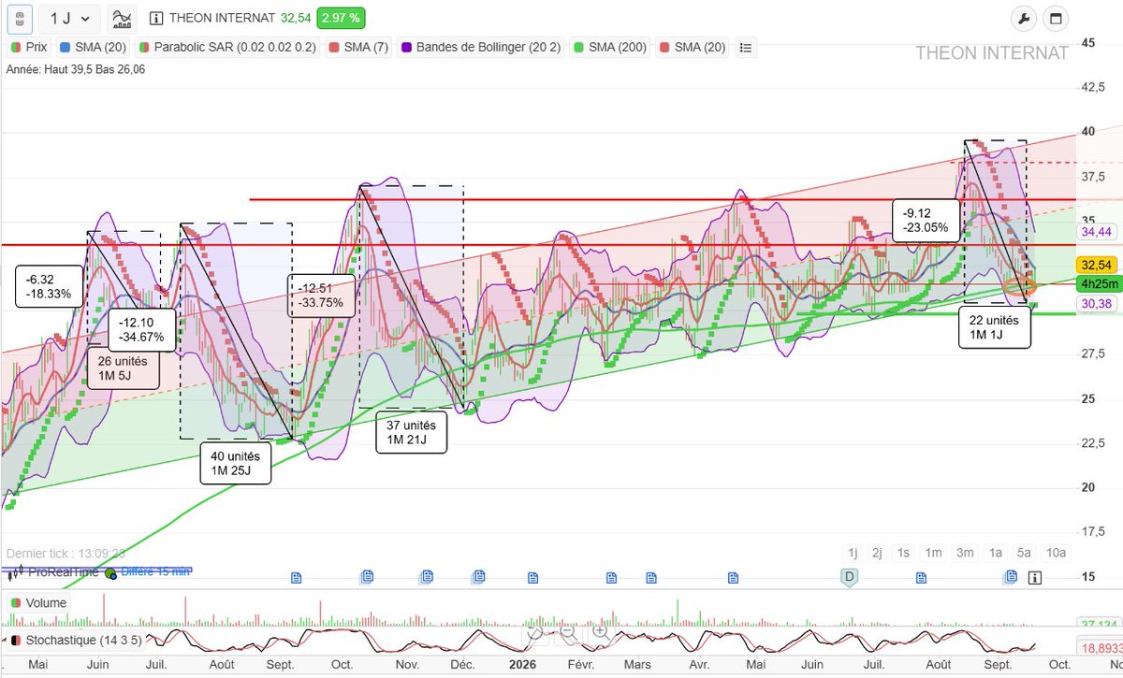Open chart settings wrench icon
Viewport: 1123px width, 678px height.
coord(1025,19)
